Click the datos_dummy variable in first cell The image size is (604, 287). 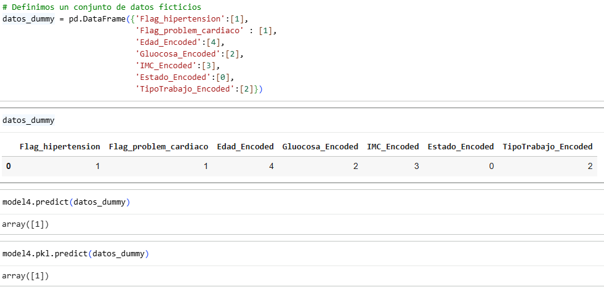(28, 19)
